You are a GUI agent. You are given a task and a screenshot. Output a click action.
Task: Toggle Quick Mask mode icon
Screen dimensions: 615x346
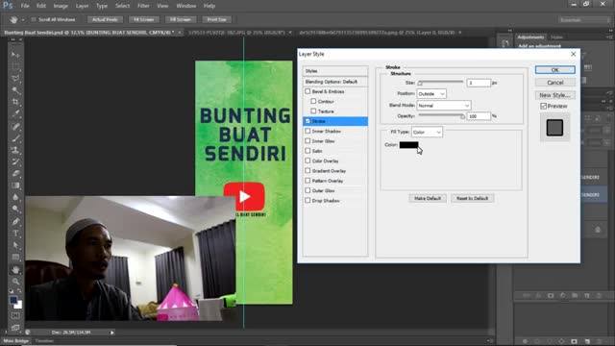click(x=15, y=315)
